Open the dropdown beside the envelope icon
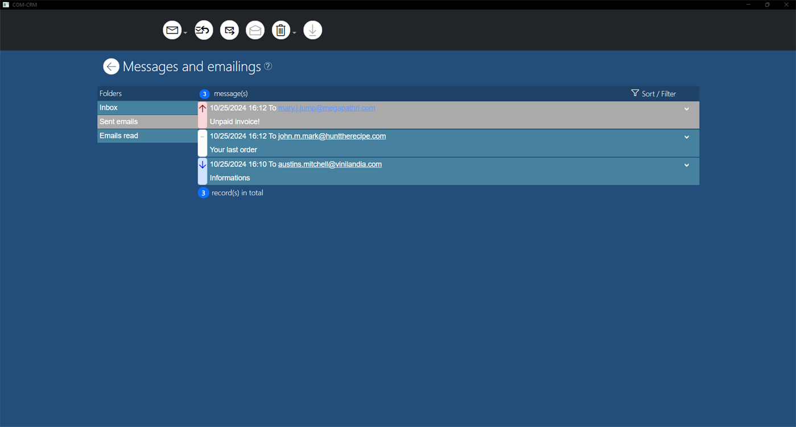 [x=185, y=32]
